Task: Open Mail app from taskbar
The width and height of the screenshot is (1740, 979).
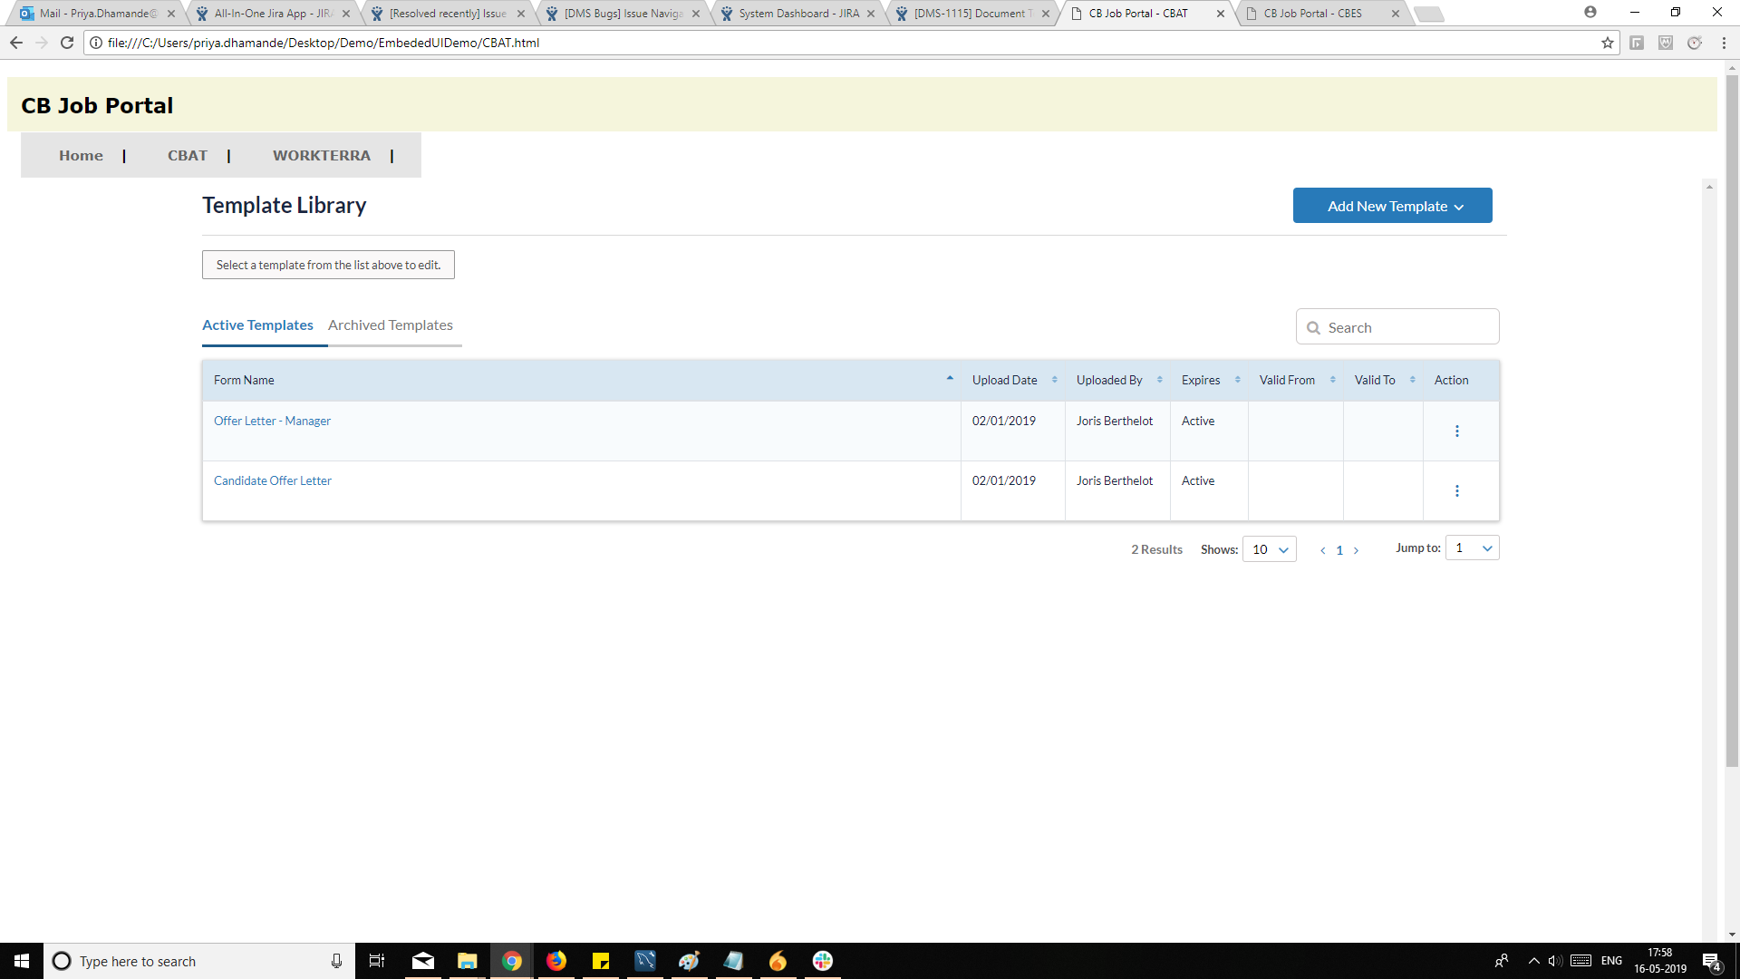Action: [423, 961]
